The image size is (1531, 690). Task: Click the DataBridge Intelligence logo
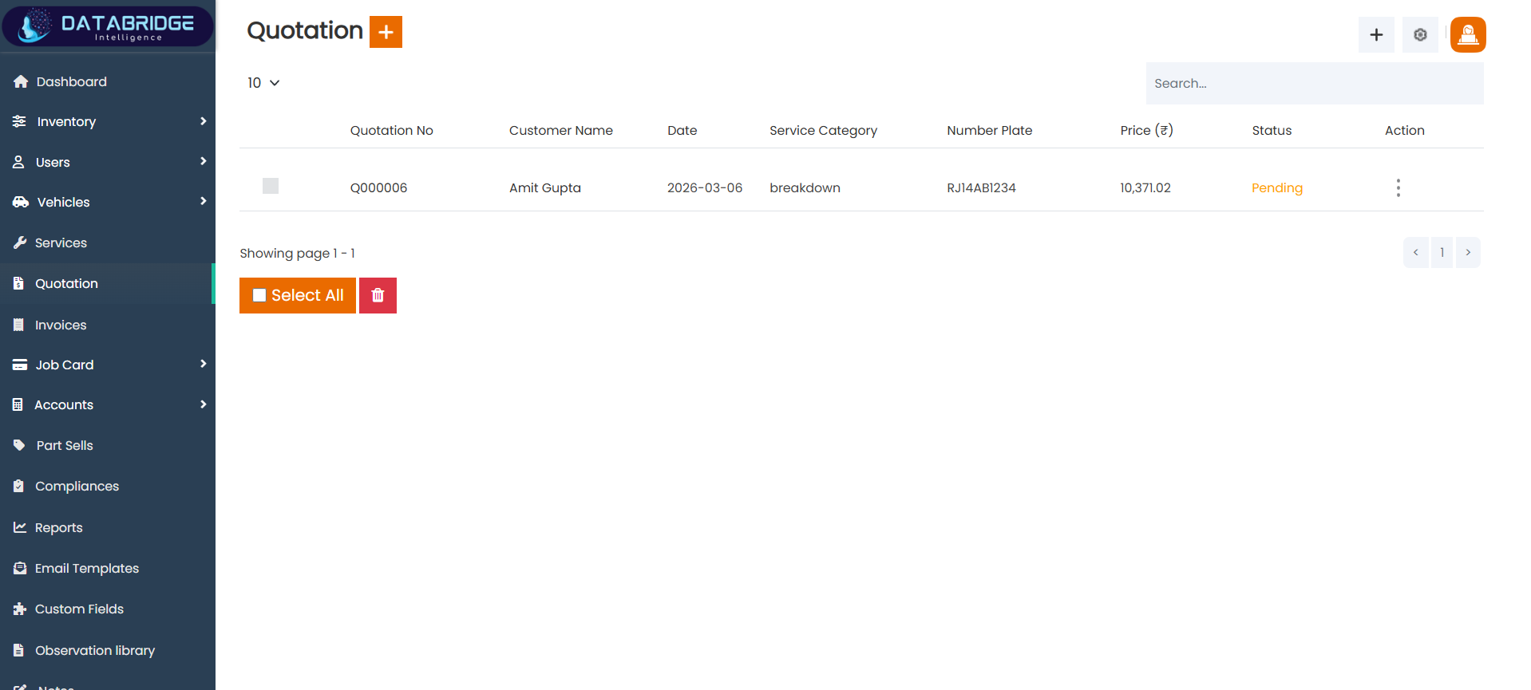coord(108,26)
